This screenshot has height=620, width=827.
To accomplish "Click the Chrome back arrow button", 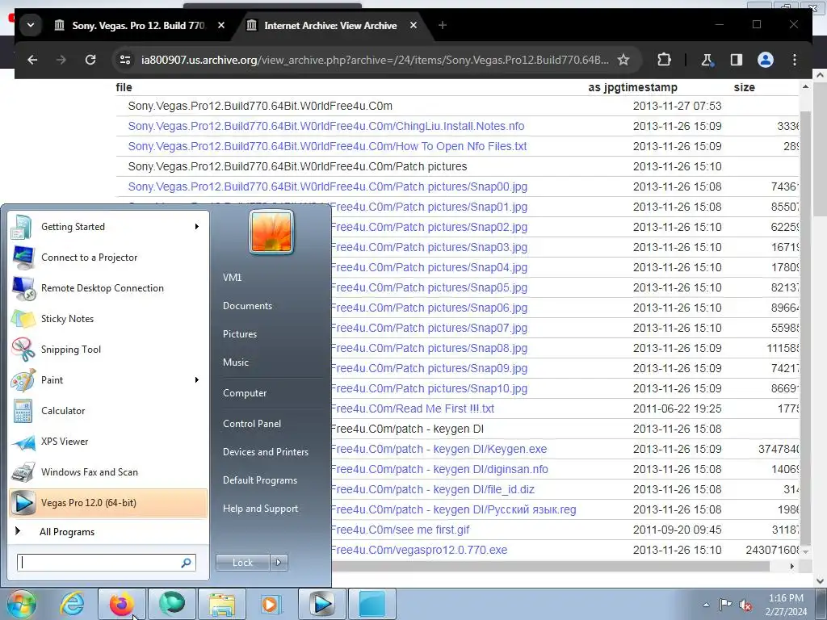I will point(32,60).
